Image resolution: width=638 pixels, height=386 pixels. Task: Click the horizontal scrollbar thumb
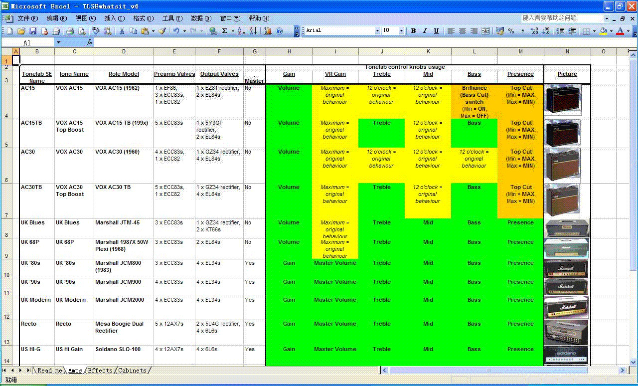point(488,371)
